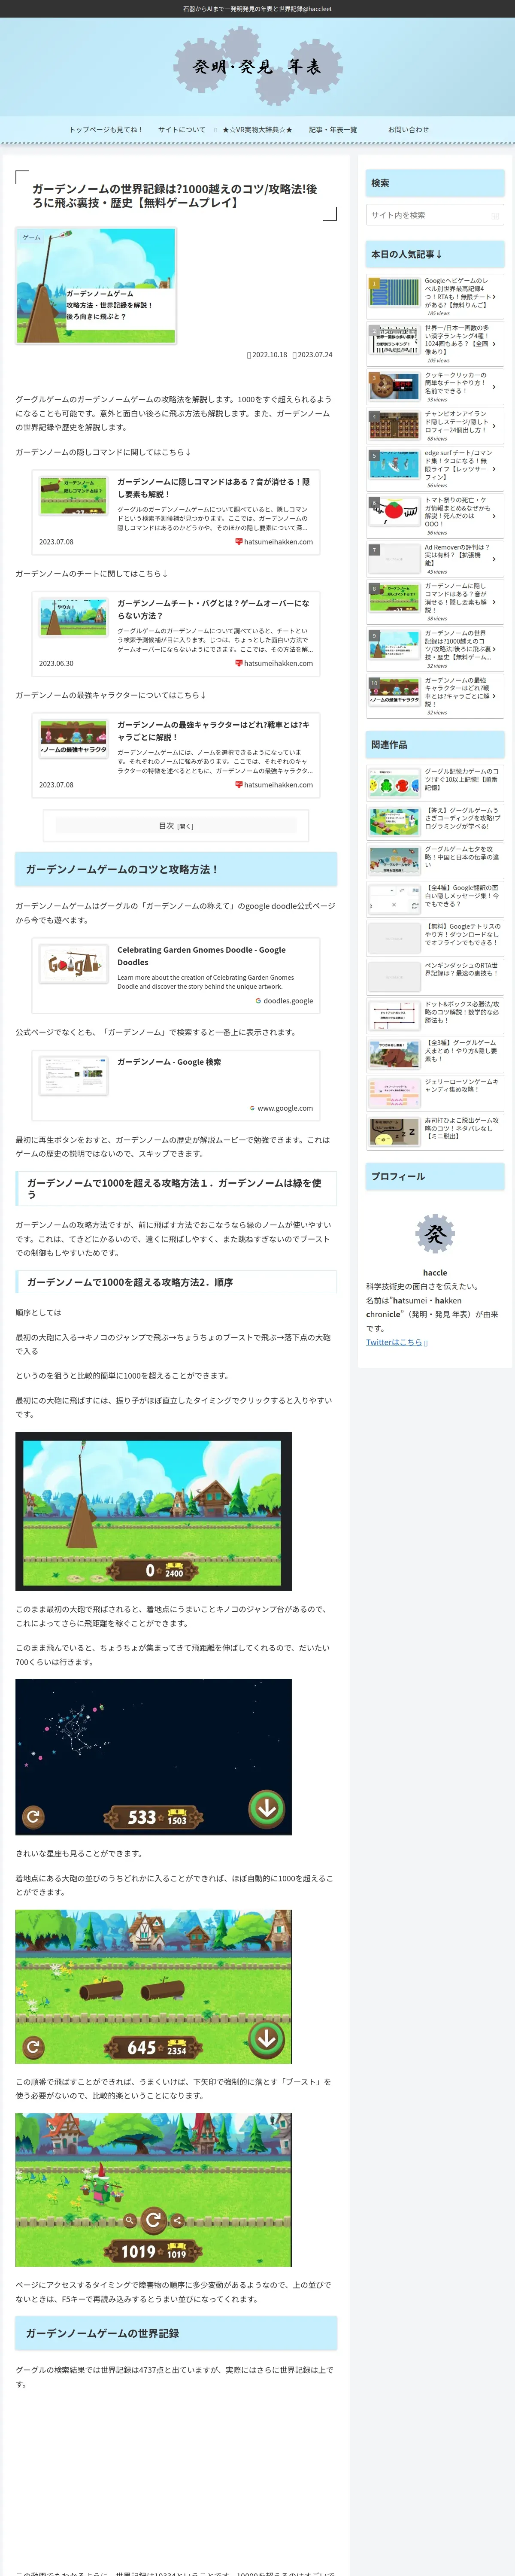
Task: Expand the 目次 table of contents
Action: pyautogui.click(x=176, y=826)
